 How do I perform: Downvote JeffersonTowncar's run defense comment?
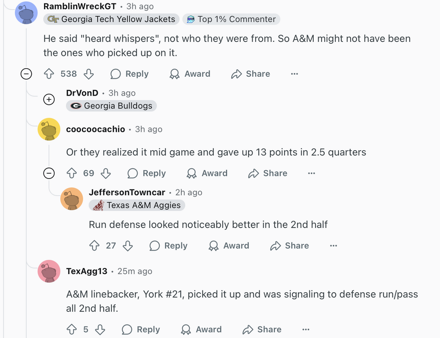tap(128, 246)
